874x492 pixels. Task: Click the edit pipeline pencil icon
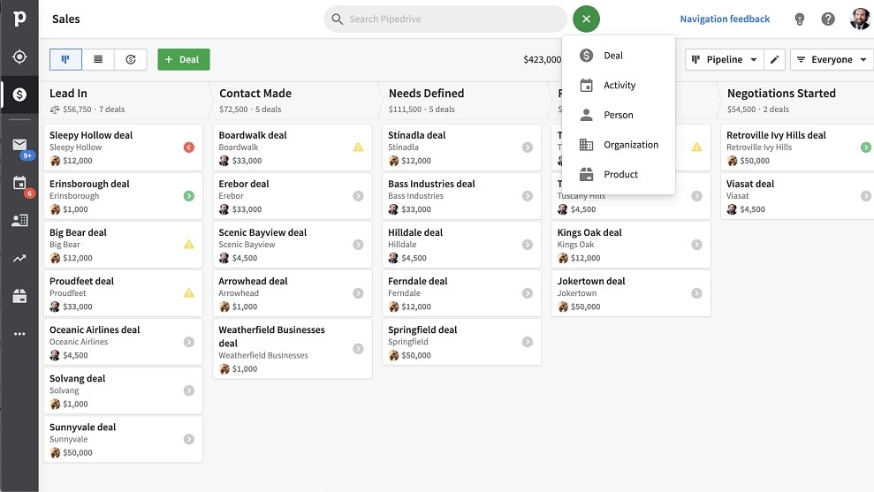(x=774, y=59)
